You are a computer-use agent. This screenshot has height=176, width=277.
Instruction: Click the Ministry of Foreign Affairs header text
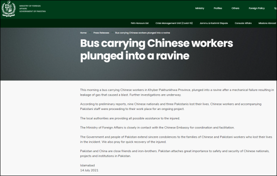coord(32,8)
